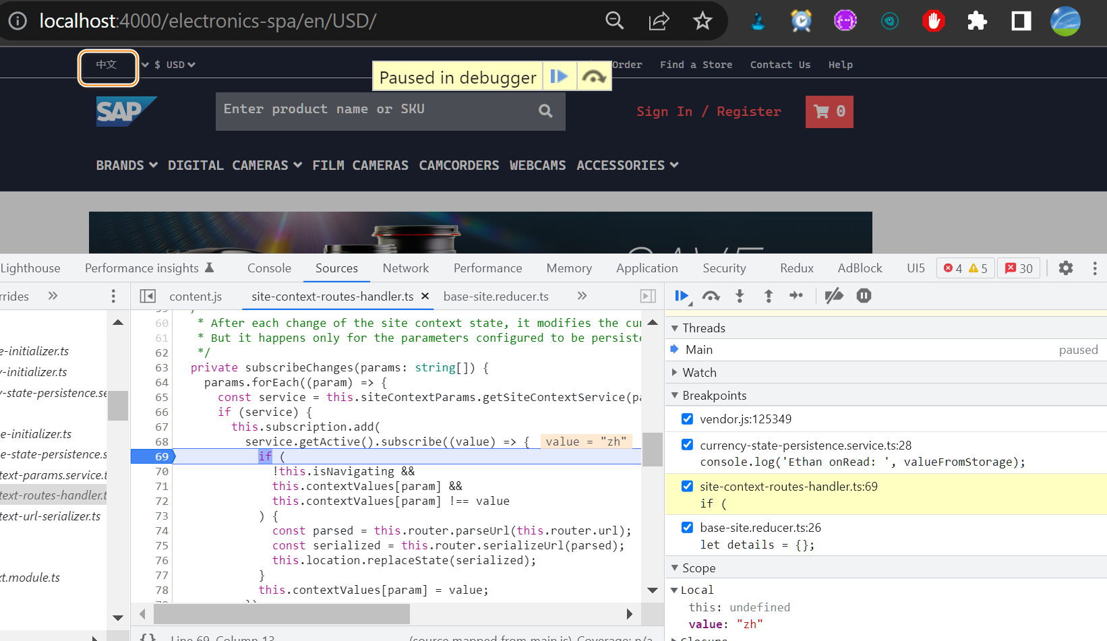Click the navigator pane vertical scrollbar thumb
Image resolution: width=1107 pixels, height=641 pixels.
[x=118, y=406]
